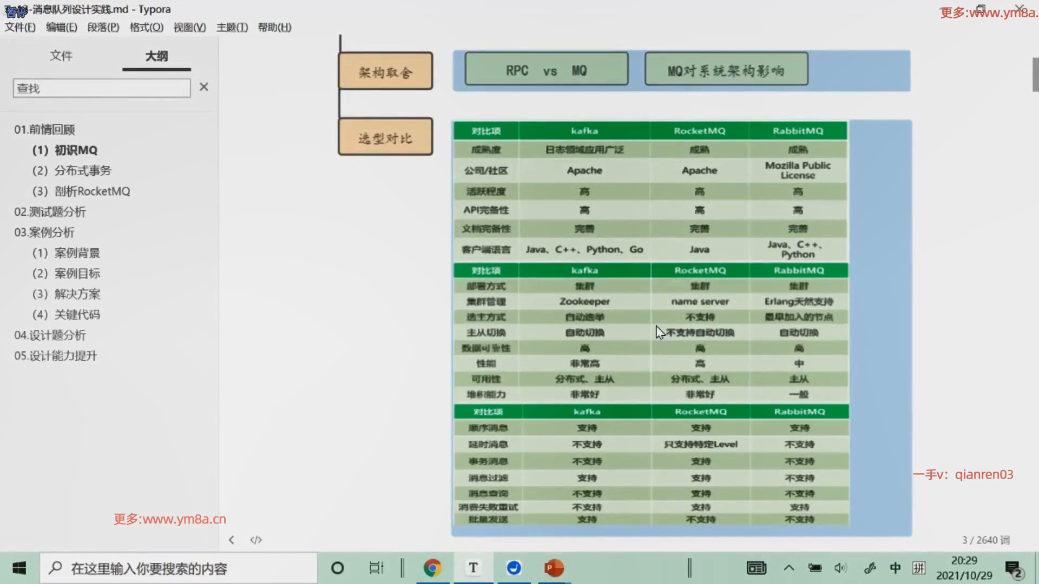Collapse sidebar with left chevron icon
1039x584 pixels.
(232, 540)
